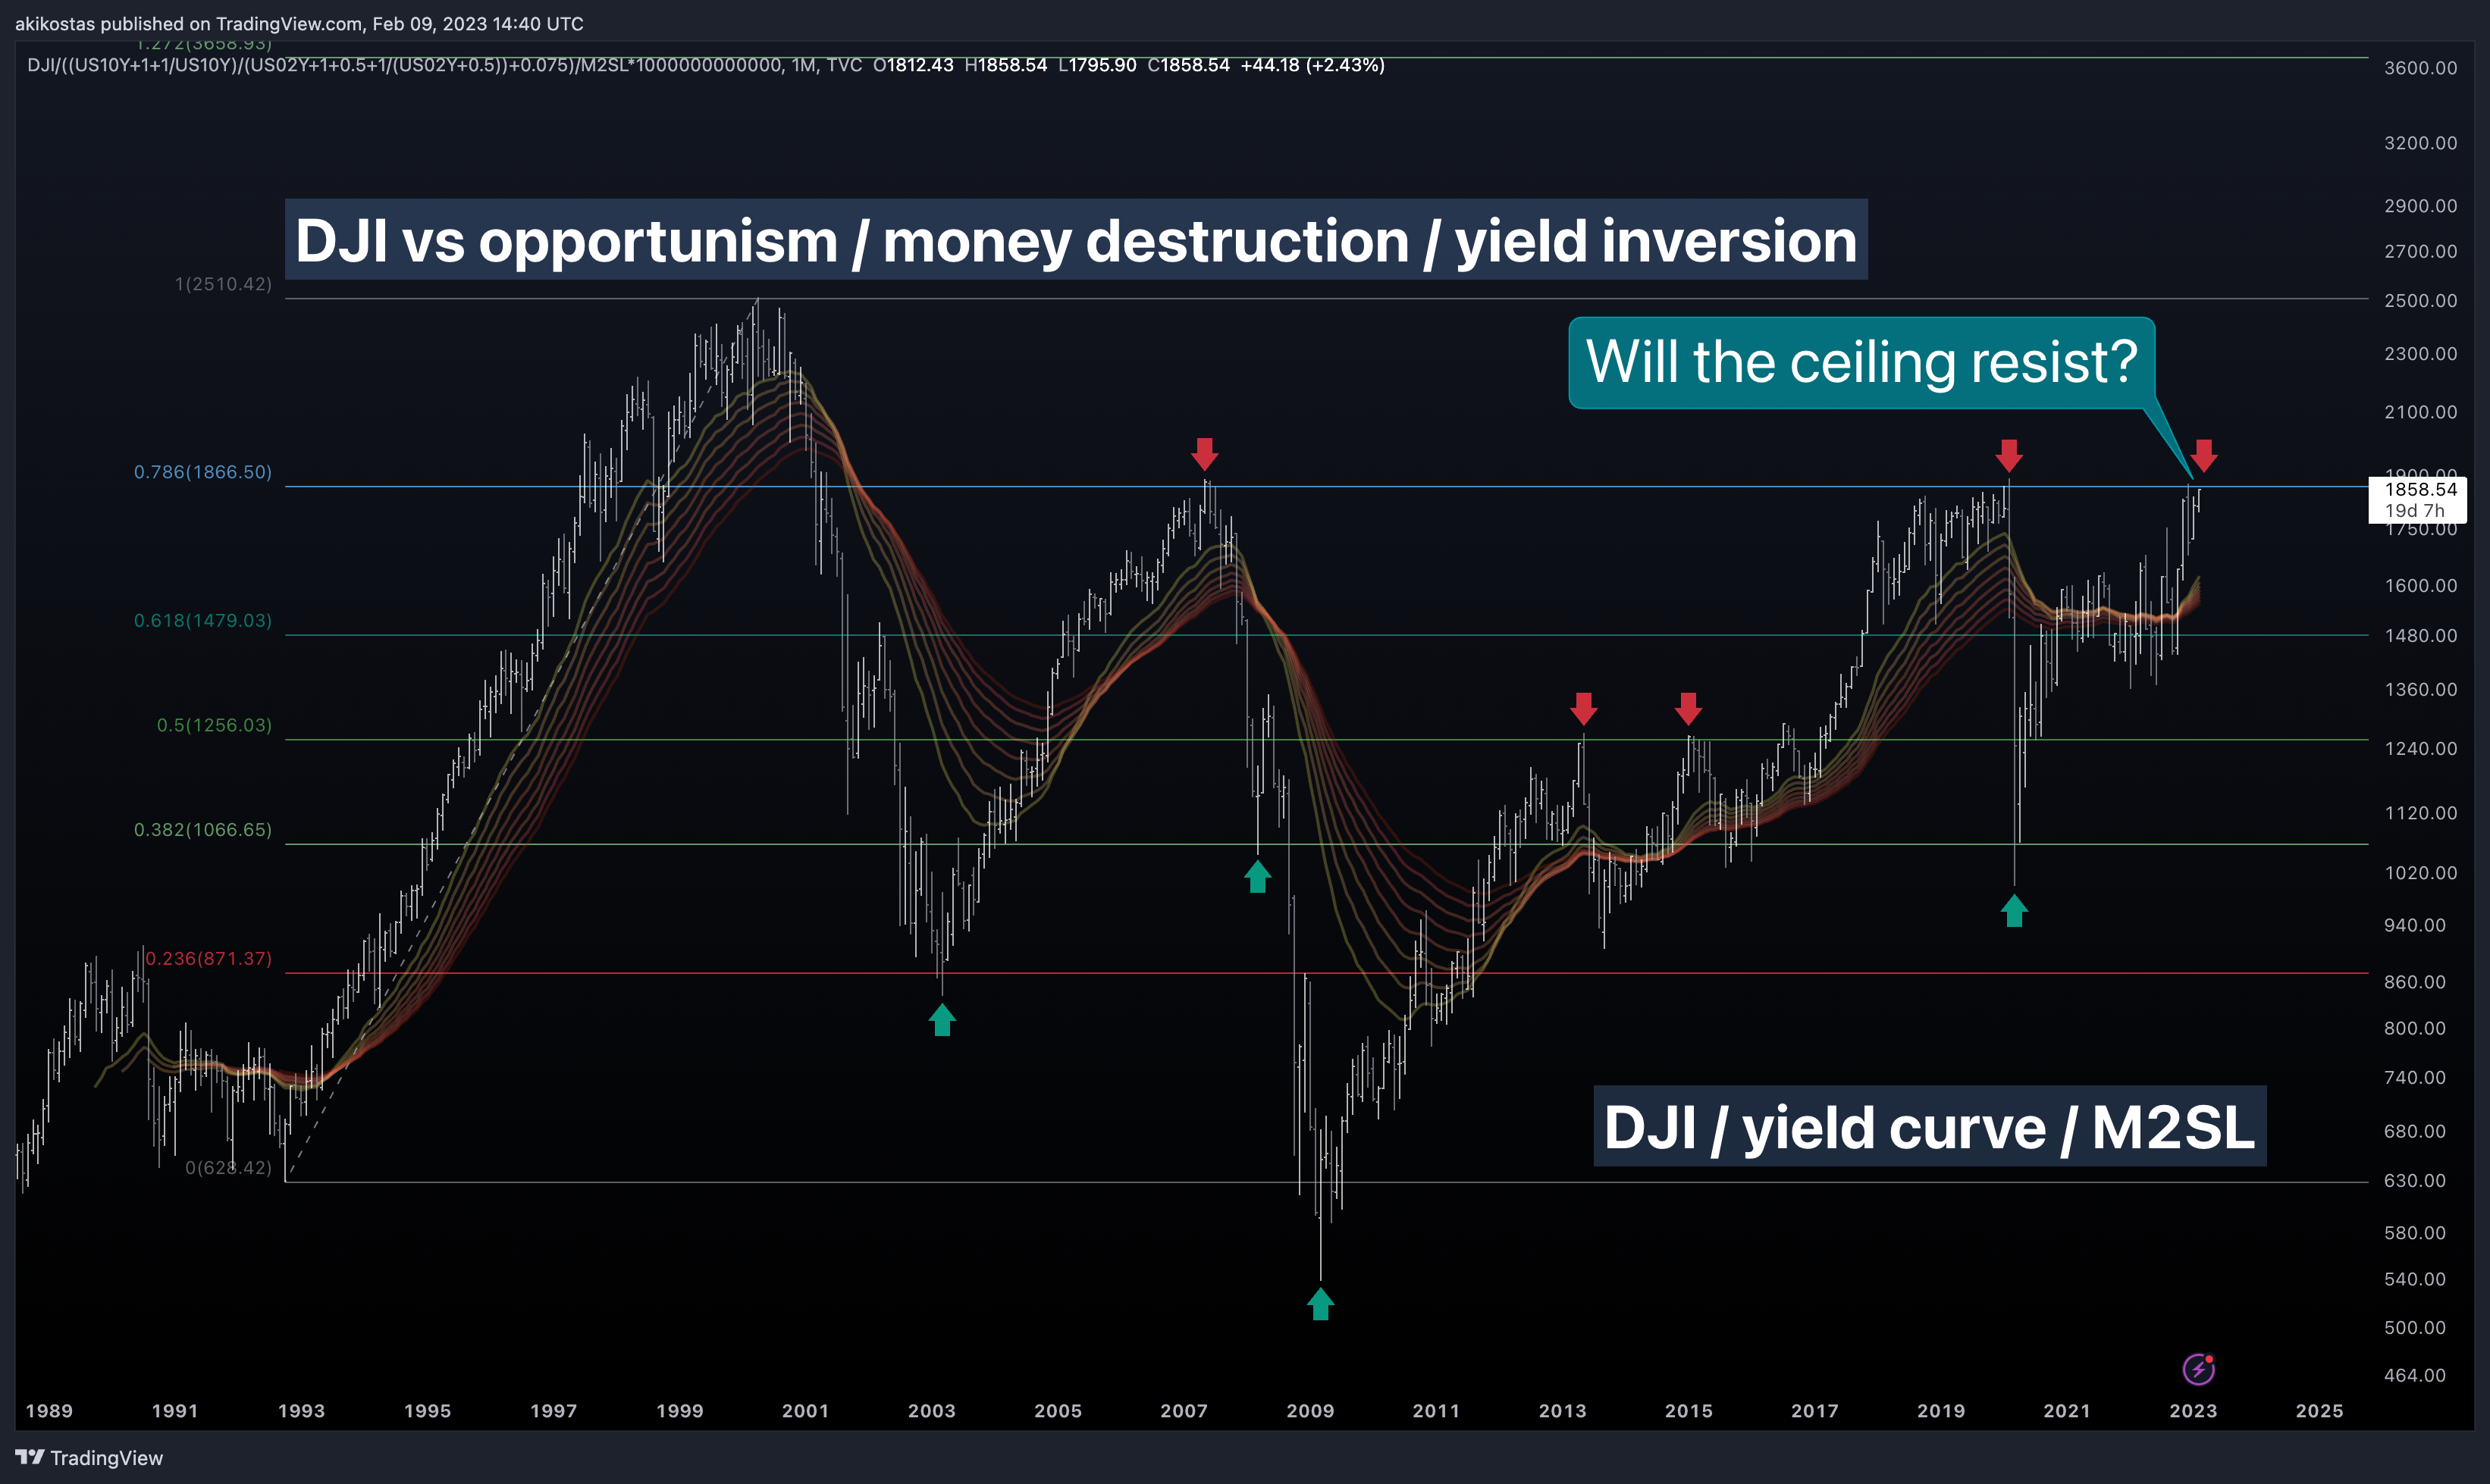Click the green up arrow below 2020 low

2014,911
